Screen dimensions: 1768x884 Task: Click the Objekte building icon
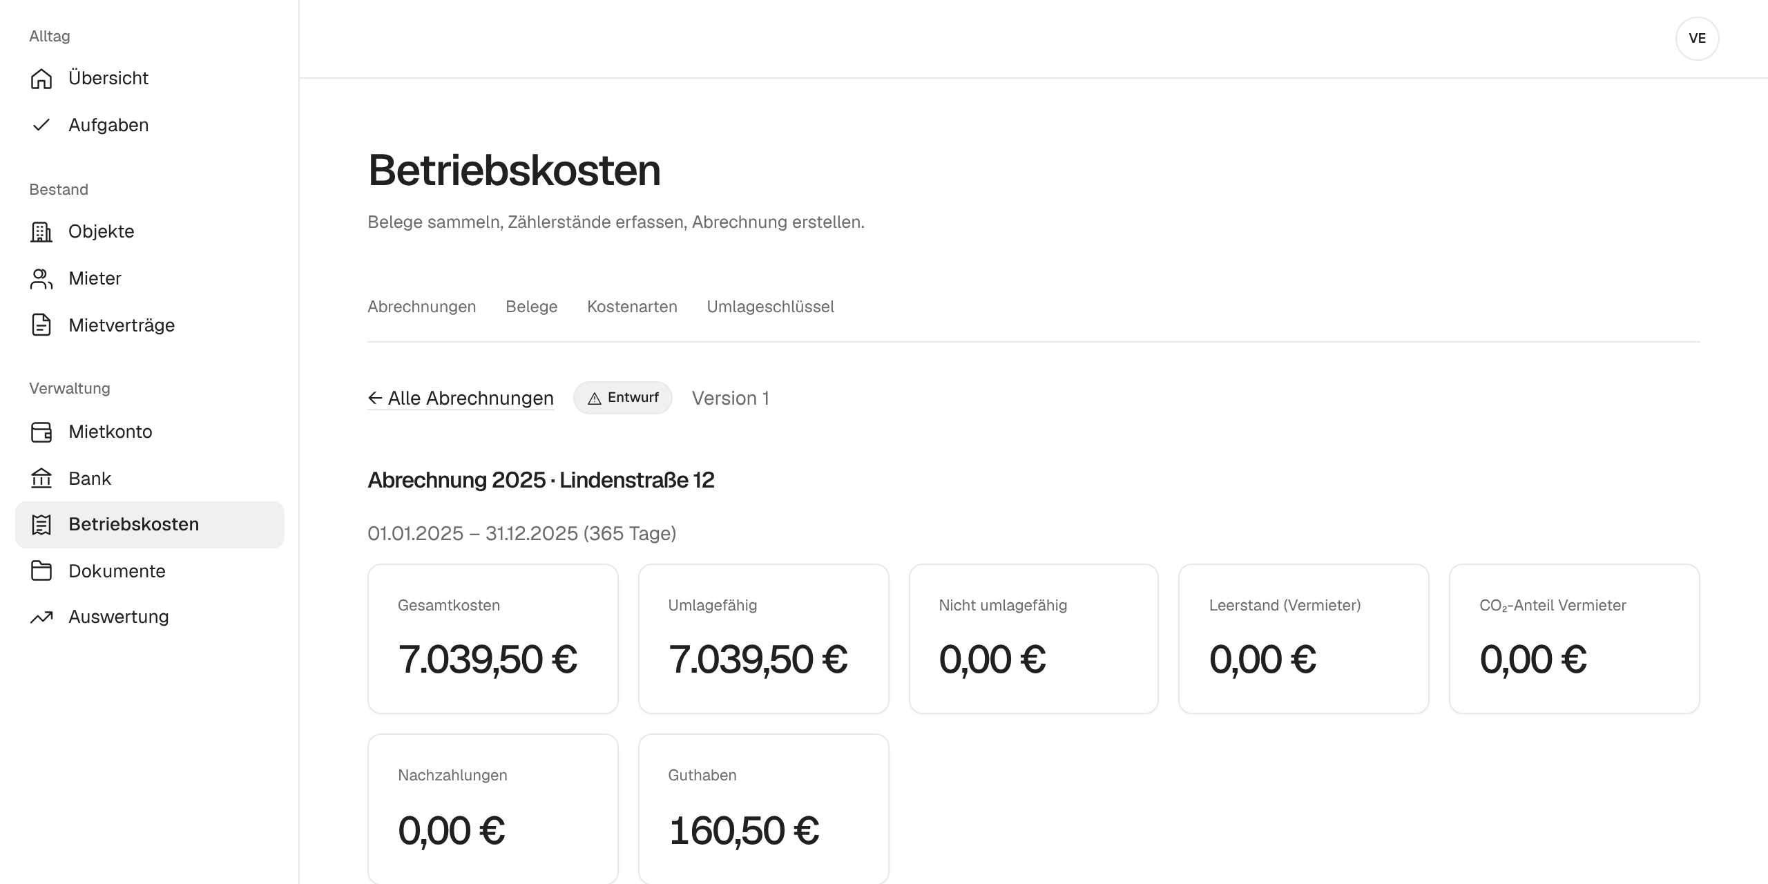(x=41, y=232)
